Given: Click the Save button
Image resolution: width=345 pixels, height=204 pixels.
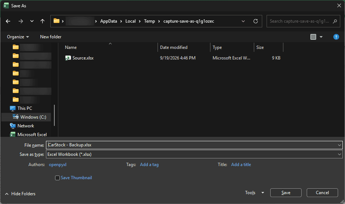Looking at the screenshot, I should [286, 193].
